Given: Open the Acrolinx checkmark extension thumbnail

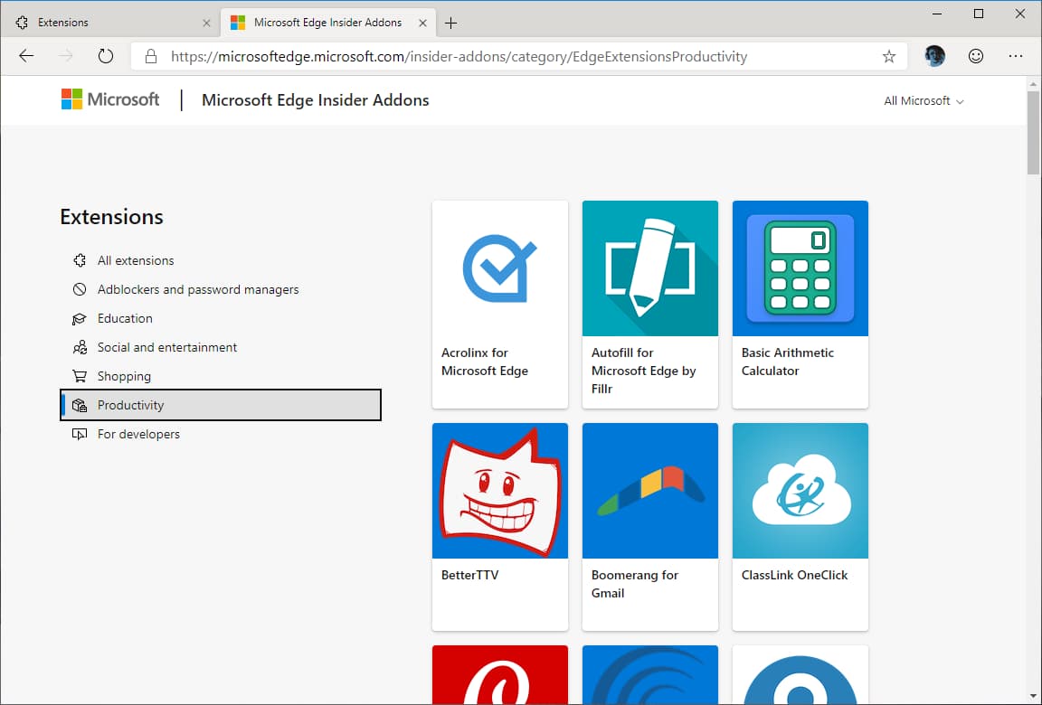Looking at the screenshot, I should (499, 268).
